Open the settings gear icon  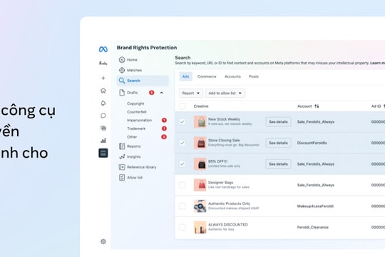pyautogui.click(x=103, y=241)
